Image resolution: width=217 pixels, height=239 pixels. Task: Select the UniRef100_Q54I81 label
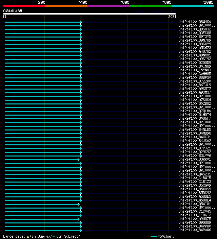(195, 204)
